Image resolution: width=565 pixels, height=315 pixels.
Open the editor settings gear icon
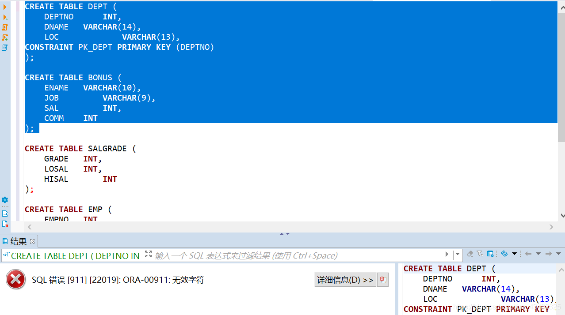(5, 200)
